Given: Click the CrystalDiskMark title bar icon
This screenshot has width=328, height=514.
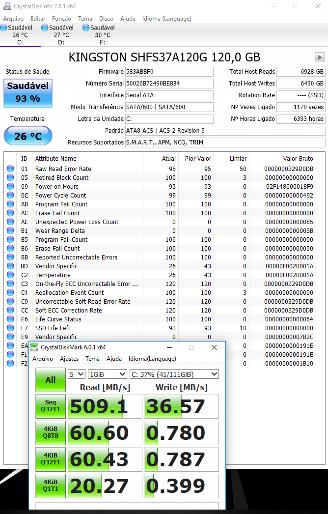Looking at the screenshot, I should pyautogui.click(x=34, y=347).
